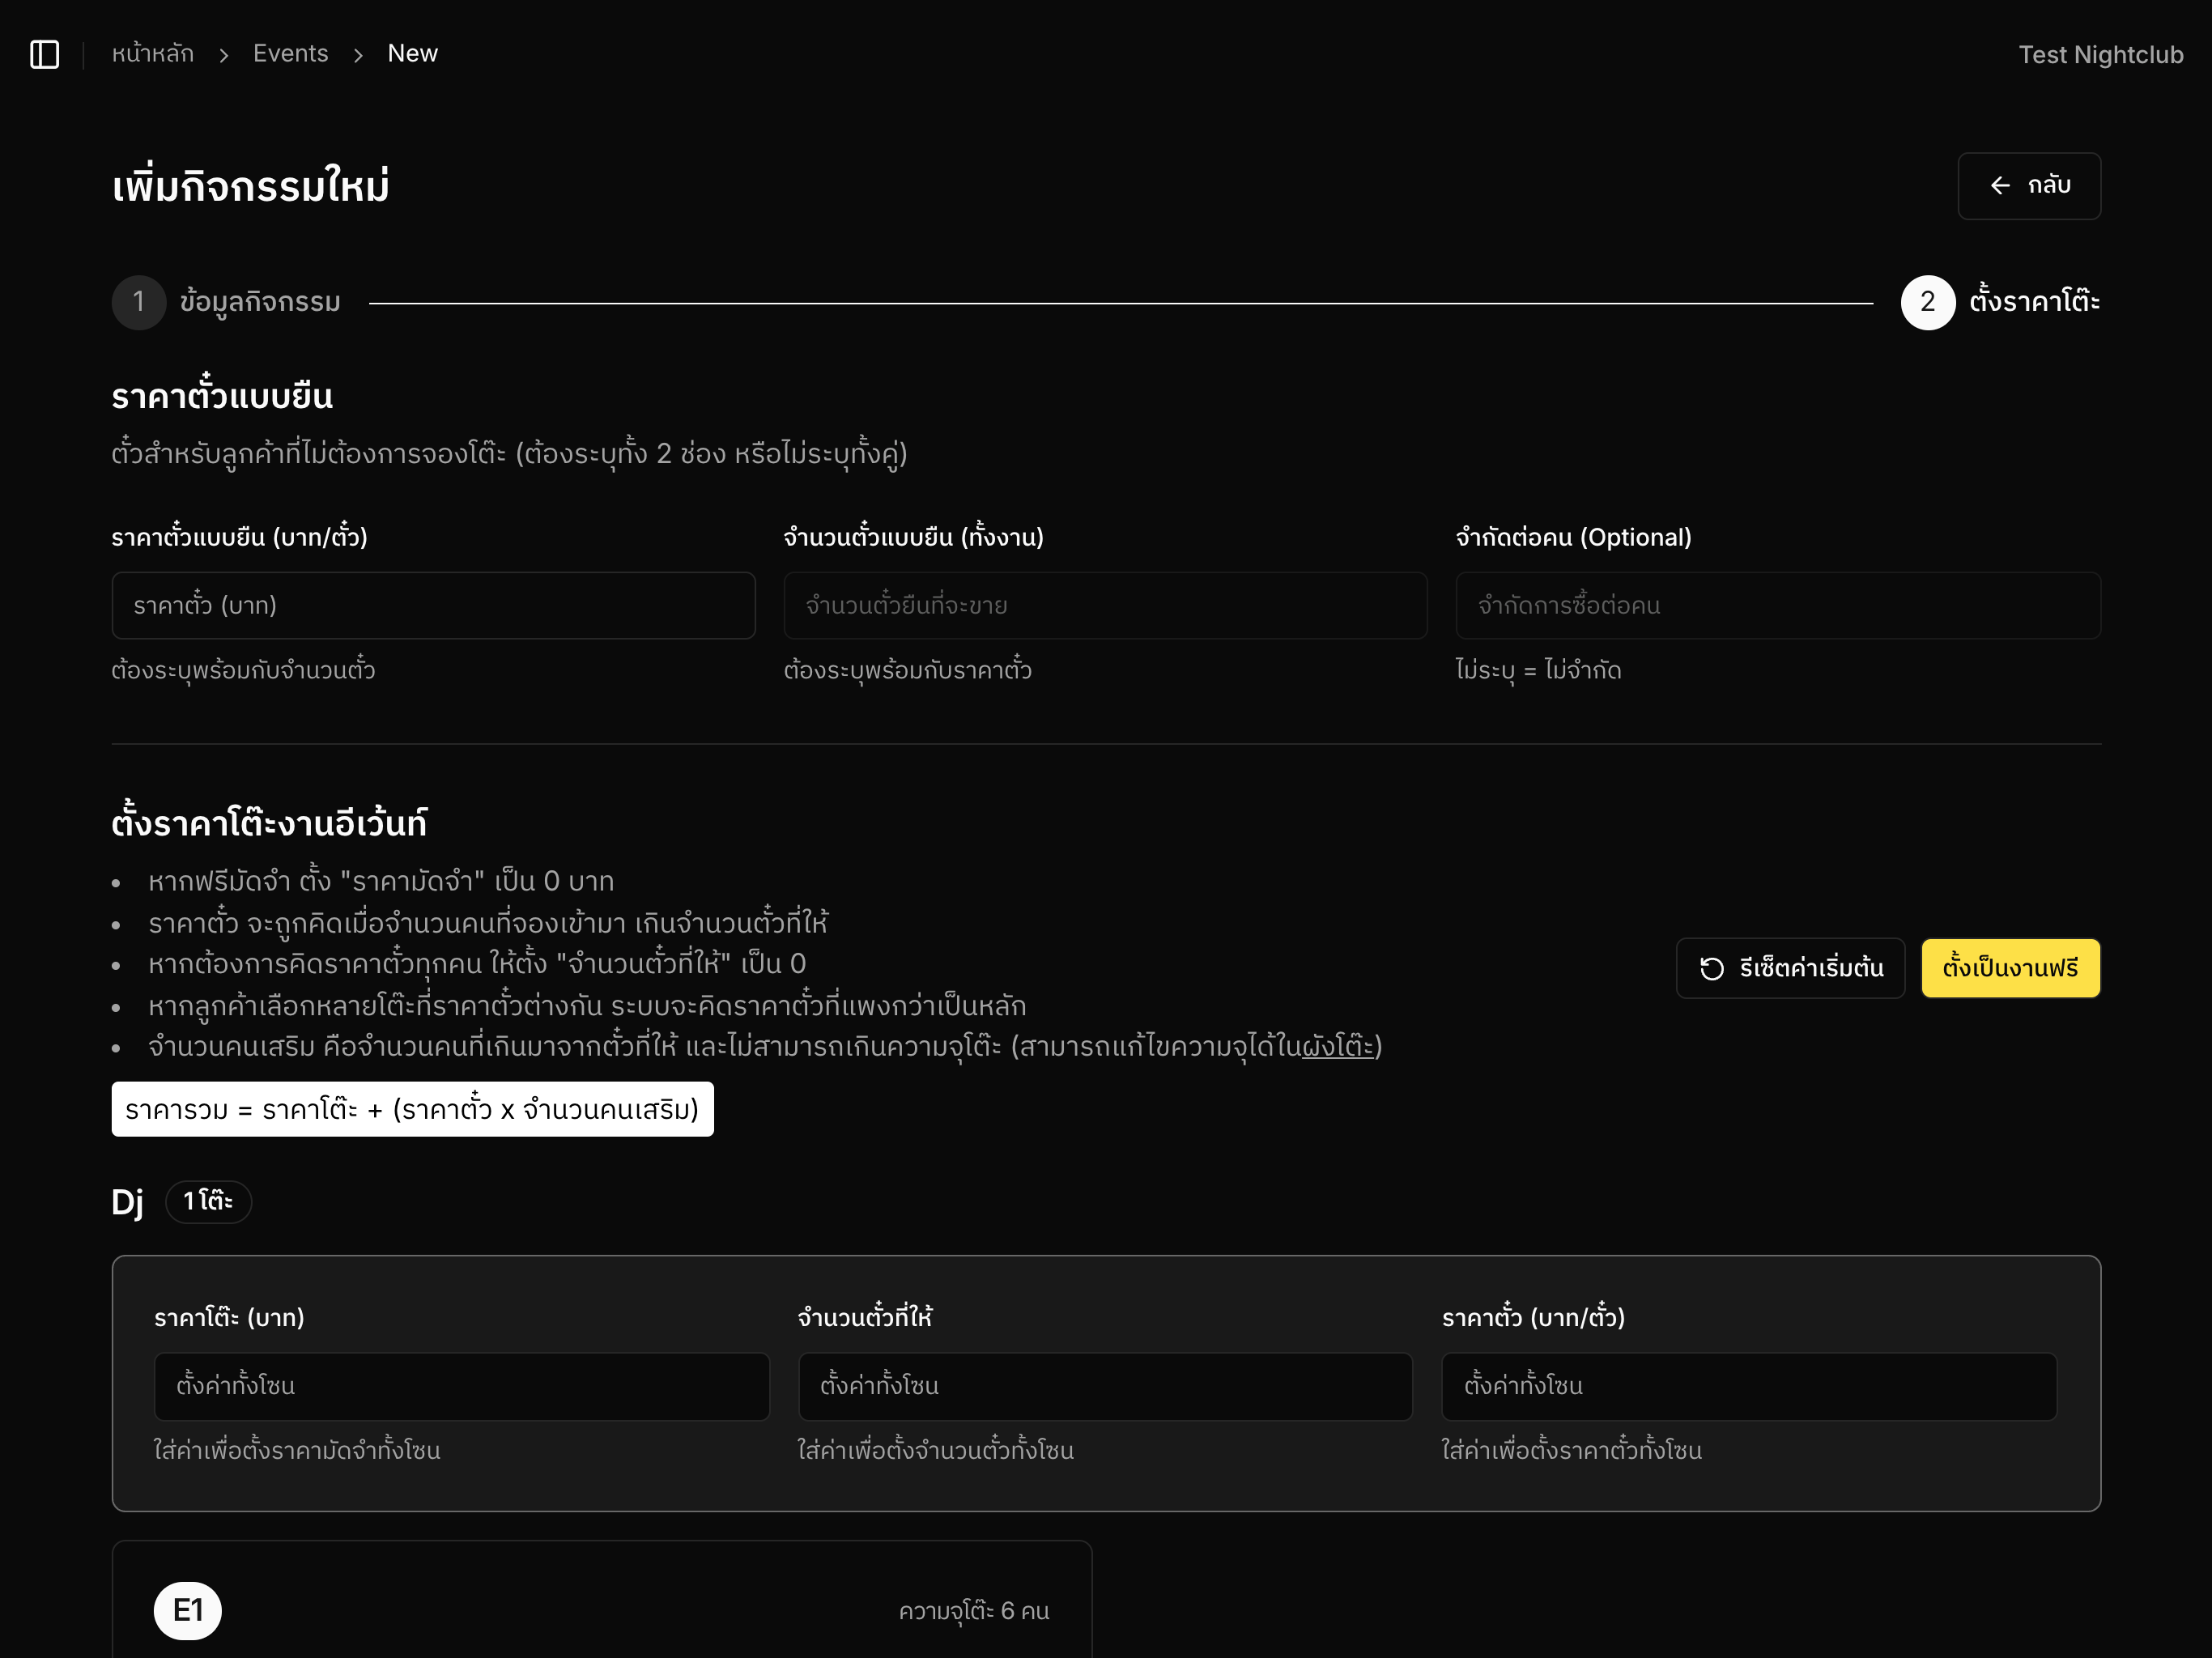Viewport: 2212px width, 1658px height.
Task: Click the ความจุโต๊ะ 6 คน label
Action: [x=973, y=1611]
